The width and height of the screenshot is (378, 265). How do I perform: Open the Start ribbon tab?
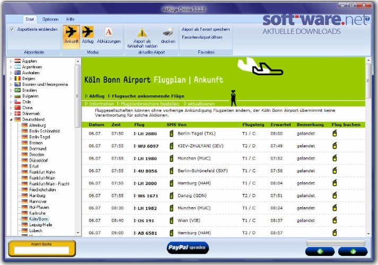coord(30,19)
